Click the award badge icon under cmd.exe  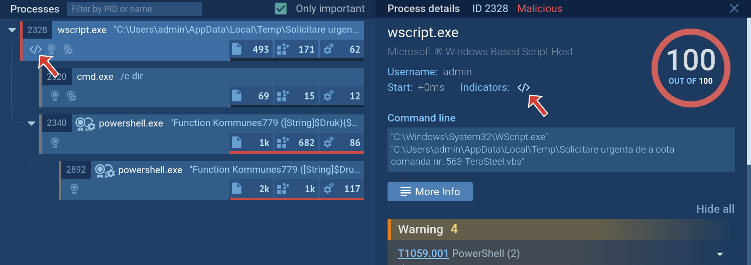pos(54,95)
